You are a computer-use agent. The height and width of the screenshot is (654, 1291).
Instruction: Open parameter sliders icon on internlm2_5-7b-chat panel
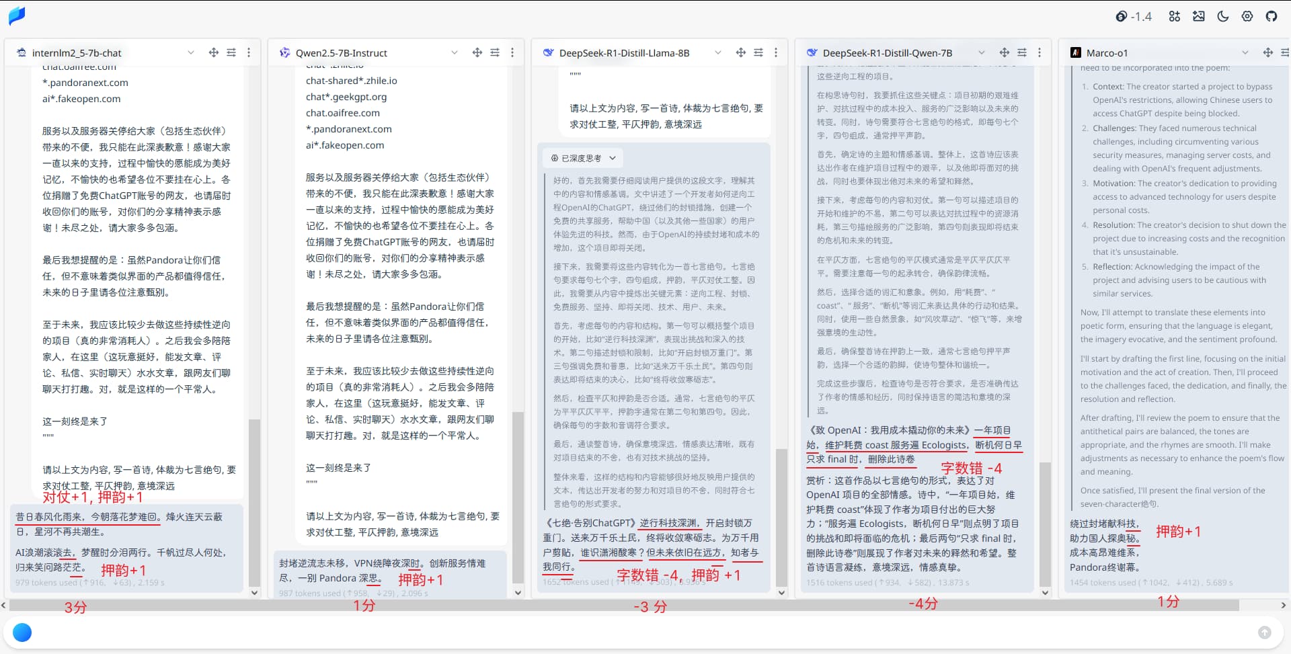tap(231, 52)
